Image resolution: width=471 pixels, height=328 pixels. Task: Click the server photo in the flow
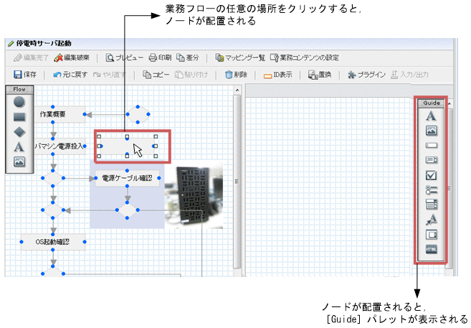pos(194,195)
